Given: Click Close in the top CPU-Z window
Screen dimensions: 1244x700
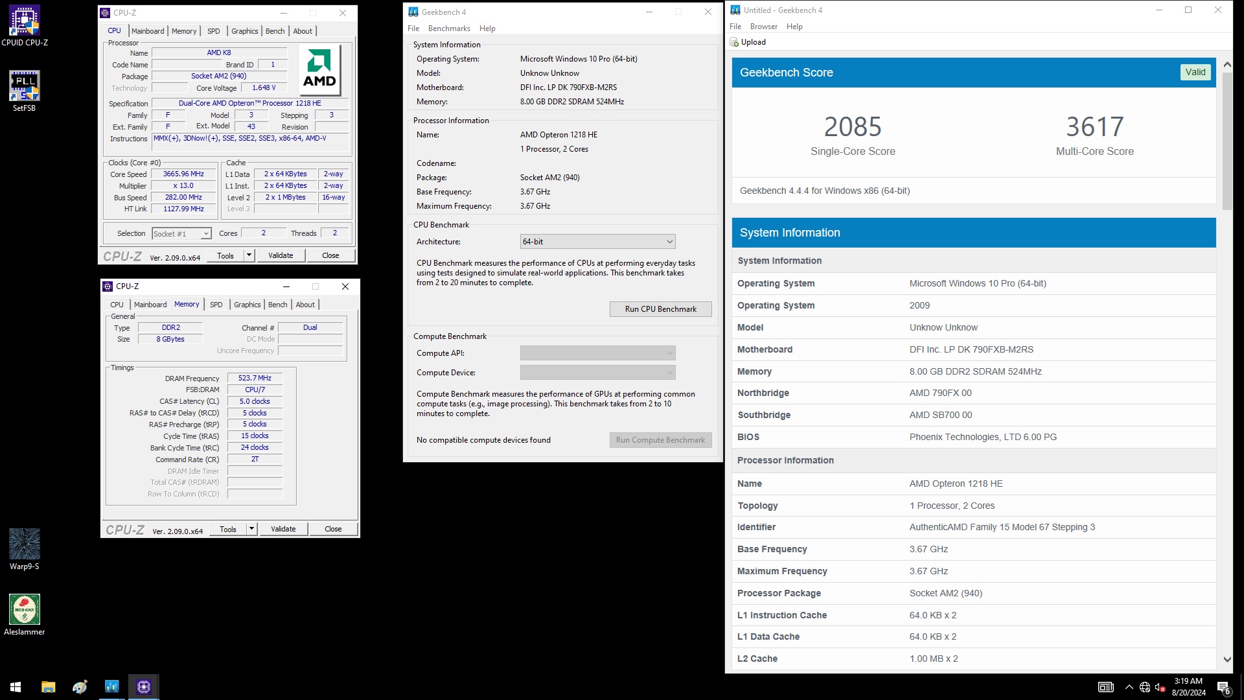Looking at the screenshot, I should [x=330, y=255].
